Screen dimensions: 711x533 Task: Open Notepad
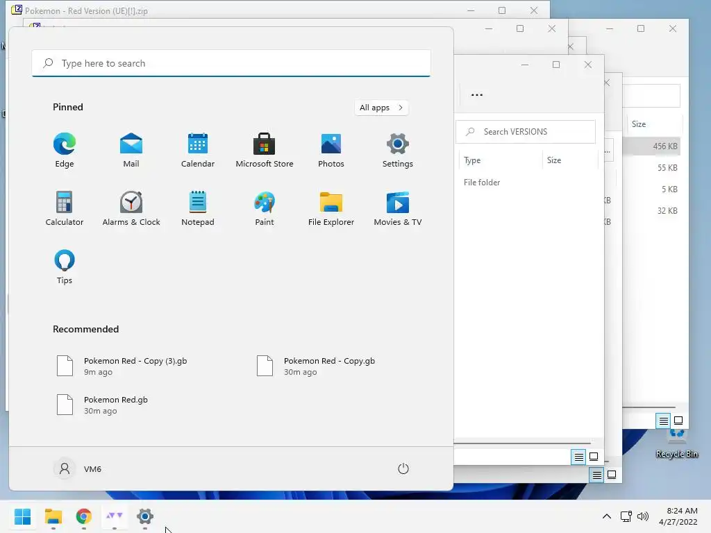coord(198,208)
